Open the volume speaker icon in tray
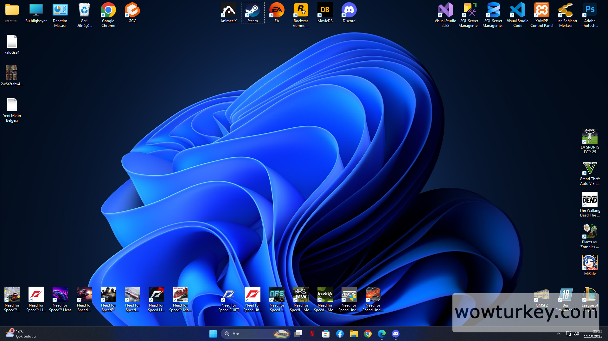 (576, 334)
